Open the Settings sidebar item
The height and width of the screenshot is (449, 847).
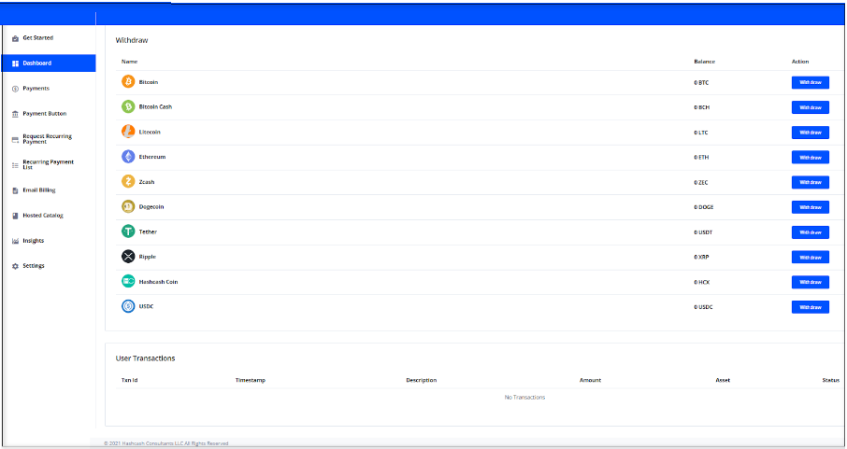tap(33, 266)
